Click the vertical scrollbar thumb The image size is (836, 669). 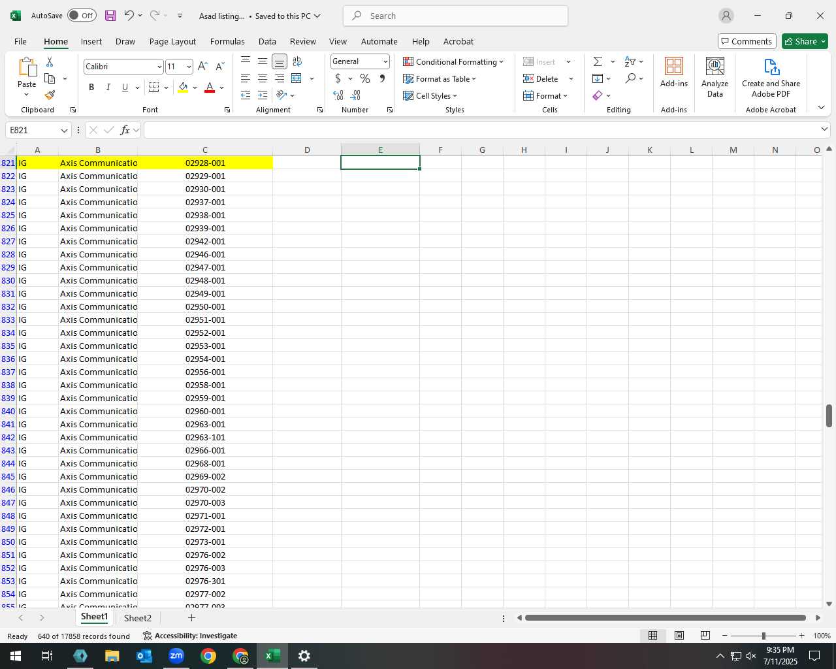(829, 416)
